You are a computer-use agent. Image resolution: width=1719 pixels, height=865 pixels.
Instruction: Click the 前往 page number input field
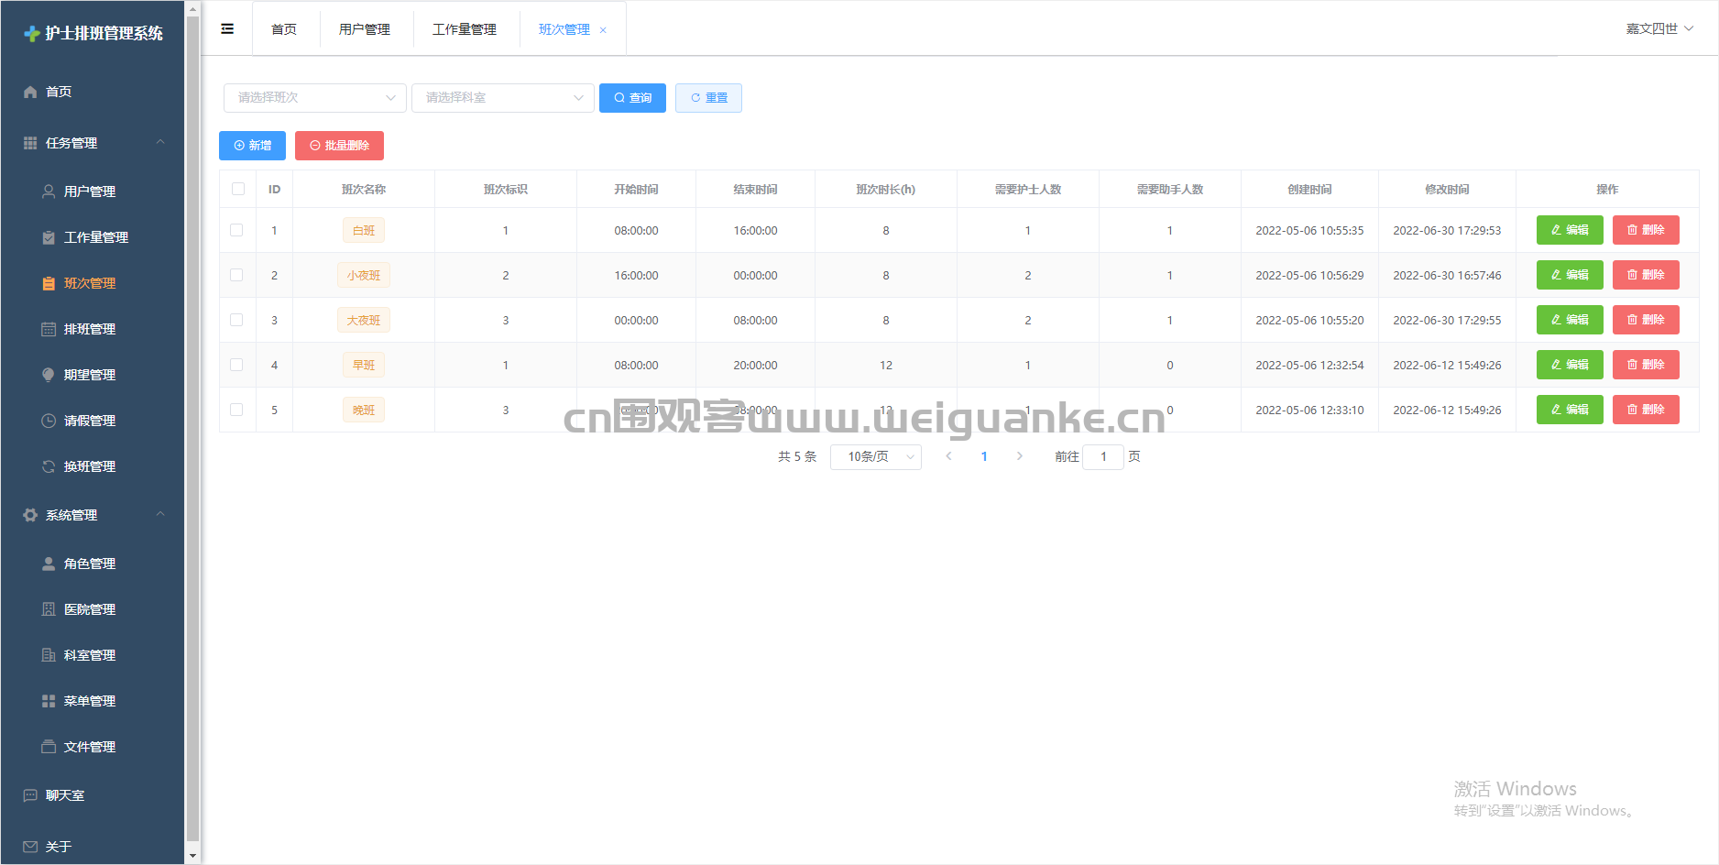point(1103,456)
